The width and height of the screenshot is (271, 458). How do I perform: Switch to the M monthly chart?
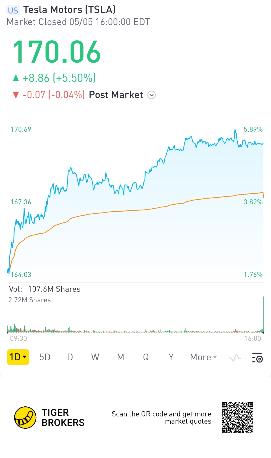point(121,357)
